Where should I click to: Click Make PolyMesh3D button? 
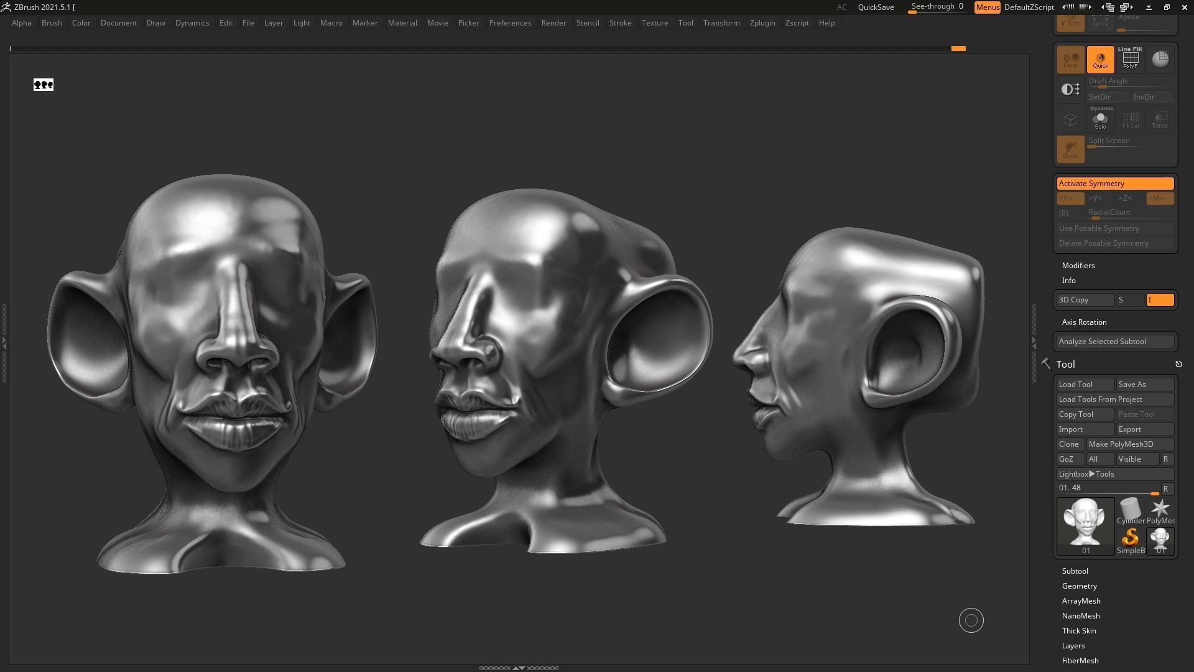(x=1130, y=444)
